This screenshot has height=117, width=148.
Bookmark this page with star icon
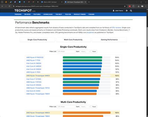[125, 6]
